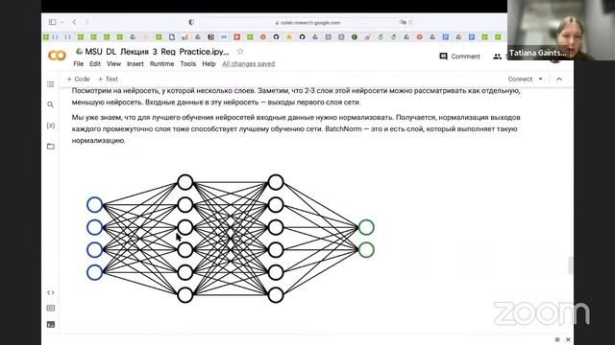This screenshot has width=615, height=345.
Task: Toggle the Safari sidebar button
Action: [53, 22]
